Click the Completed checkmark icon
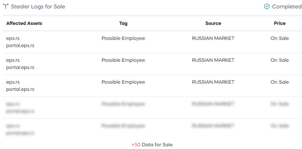This screenshot has width=302, height=149. tap(267, 7)
